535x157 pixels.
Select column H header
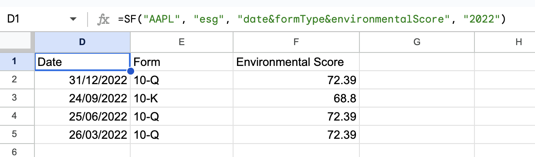tap(505, 42)
